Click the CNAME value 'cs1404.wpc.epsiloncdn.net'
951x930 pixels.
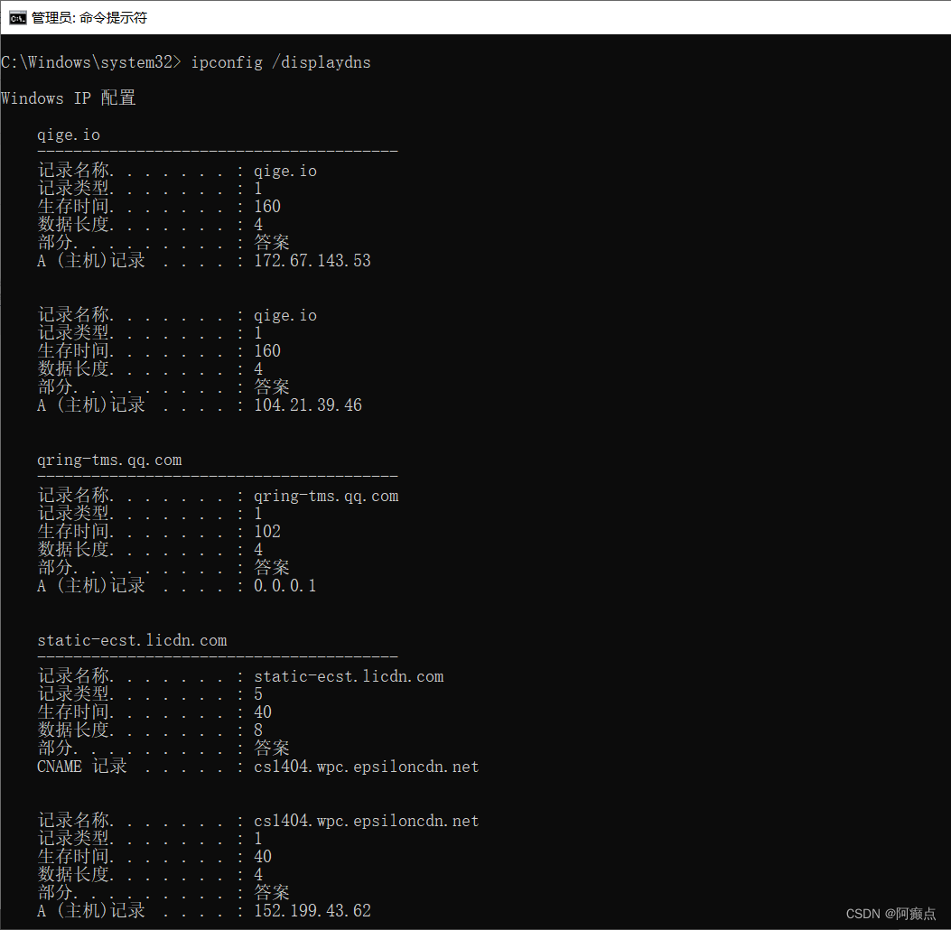tap(367, 767)
